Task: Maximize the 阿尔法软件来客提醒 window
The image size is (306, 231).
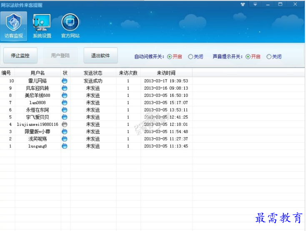Action: point(280,4)
